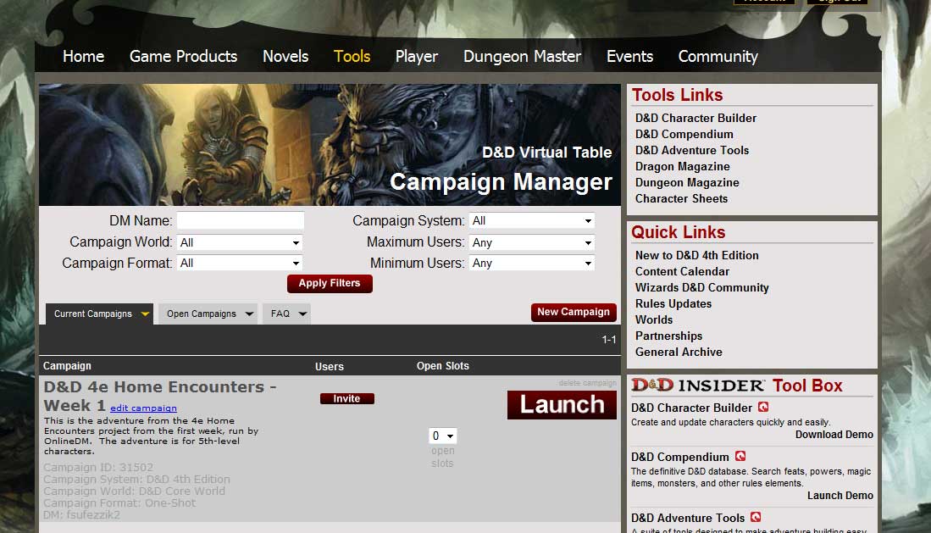The height and width of the screenshot is (533, 931).
Task: Open the Game Products menu
Action: point(184,57)
